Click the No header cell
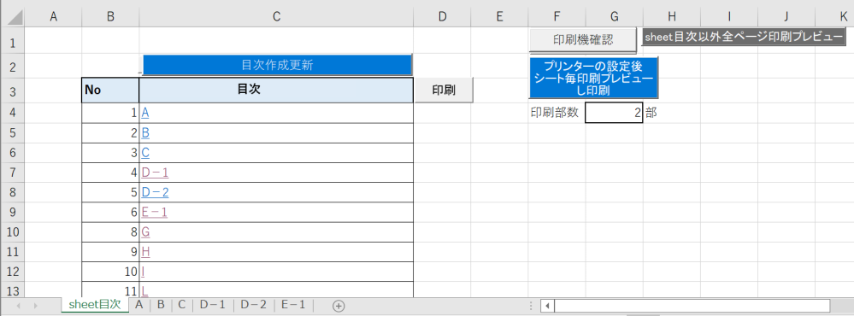The image size is (854, 316). 110,91
